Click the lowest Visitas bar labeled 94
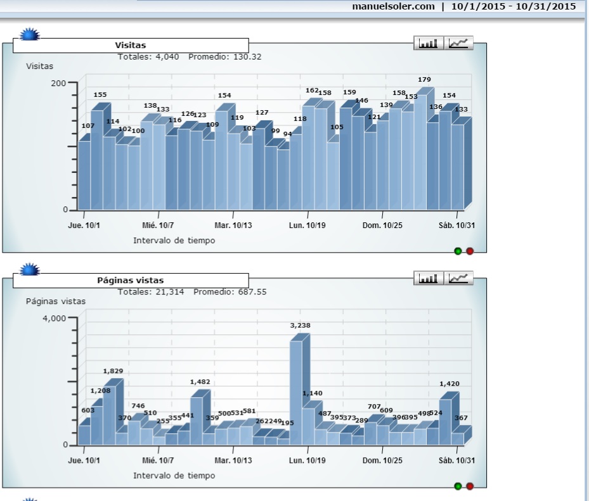Screen dimensions: 589x501 (x=283, y=179)
